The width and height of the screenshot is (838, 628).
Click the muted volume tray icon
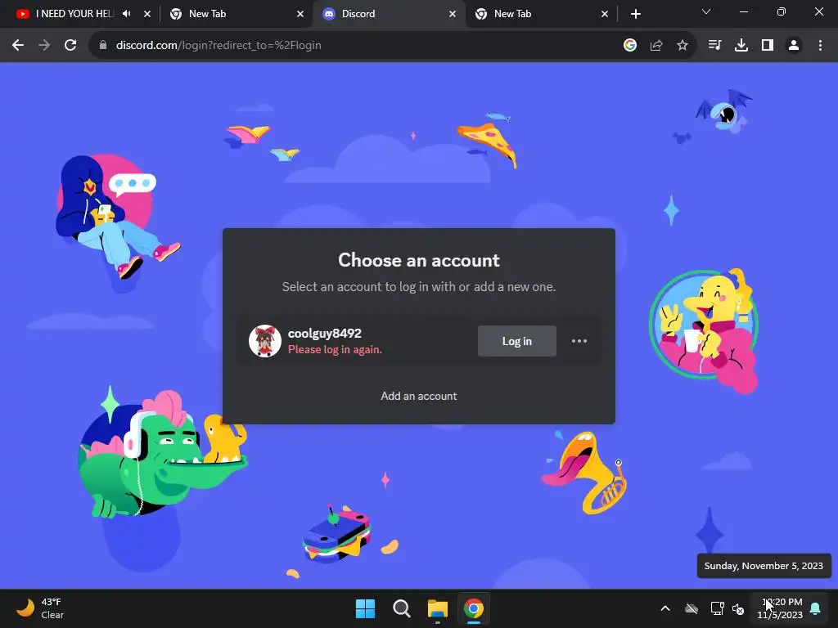(x=738, y=608)
